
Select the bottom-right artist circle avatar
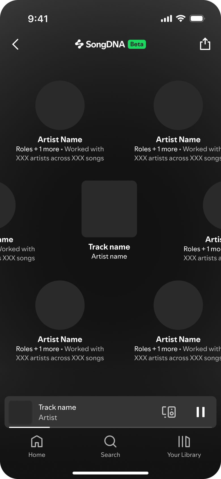(x=178, y=305)
